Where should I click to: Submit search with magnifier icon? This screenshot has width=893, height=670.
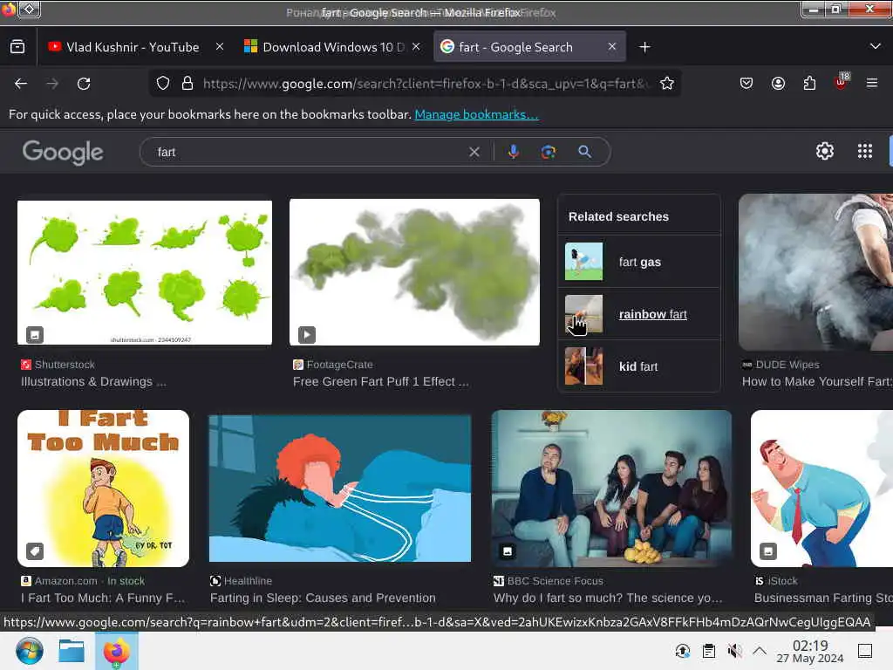click(584, 152)
